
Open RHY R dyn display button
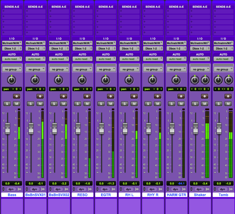pos(152,189)
